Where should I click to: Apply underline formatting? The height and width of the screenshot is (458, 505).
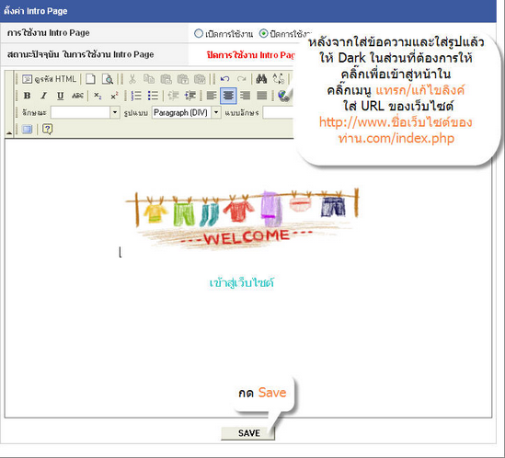[60, 96]
